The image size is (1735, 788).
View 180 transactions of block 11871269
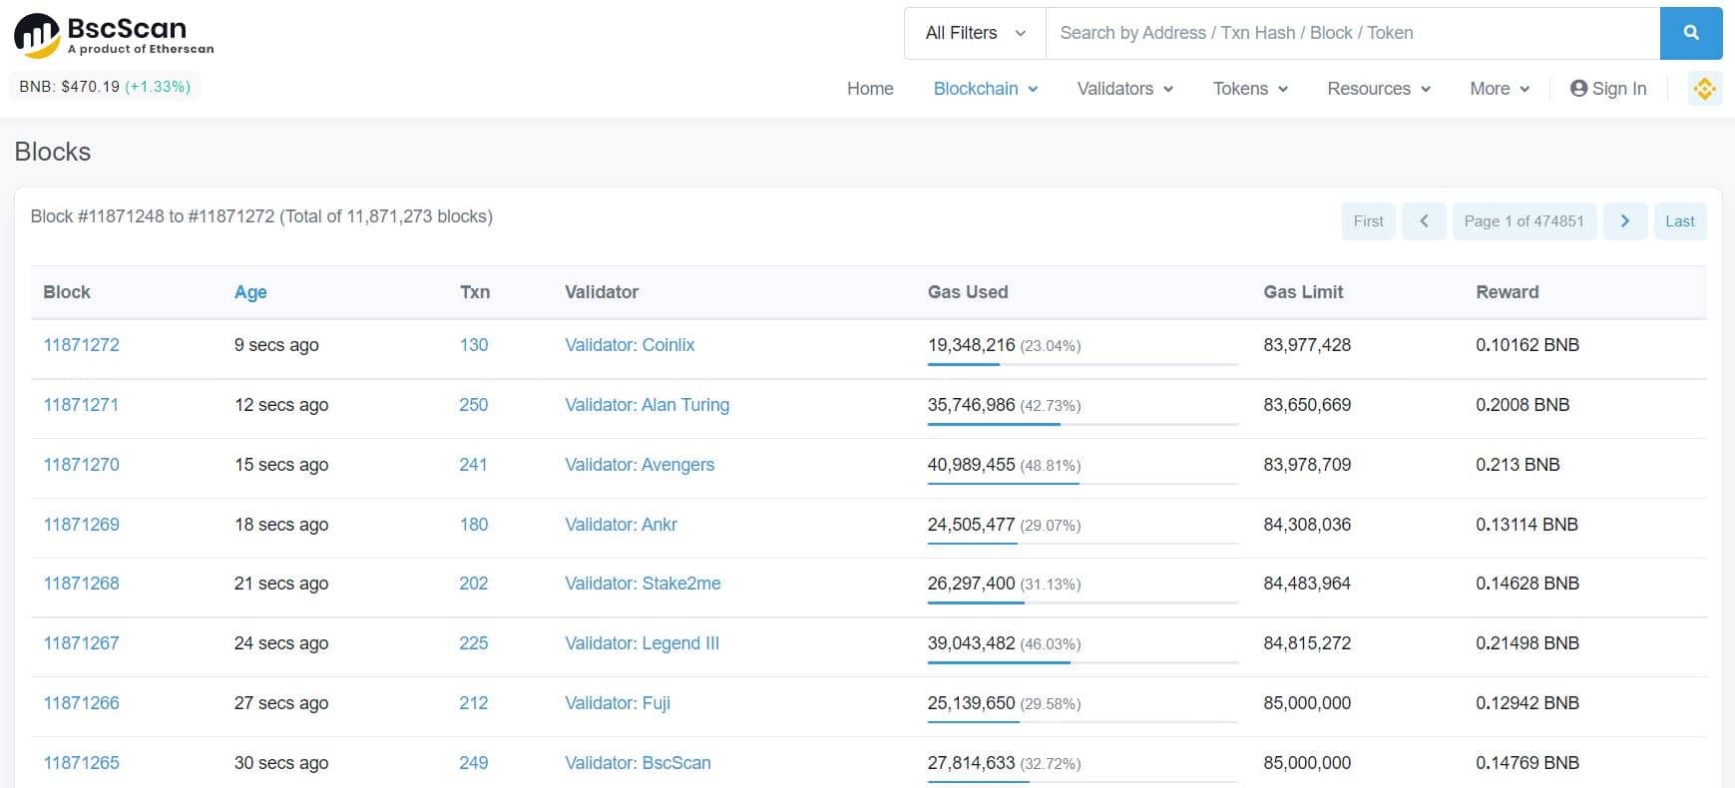(474, 525)
